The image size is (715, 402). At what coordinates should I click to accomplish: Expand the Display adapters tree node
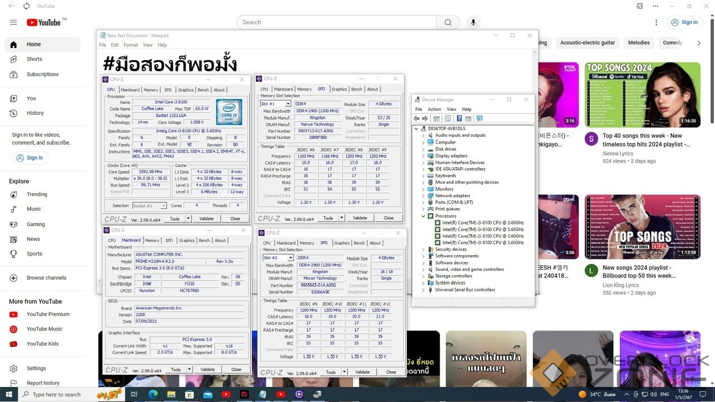(x=423, y=156)
